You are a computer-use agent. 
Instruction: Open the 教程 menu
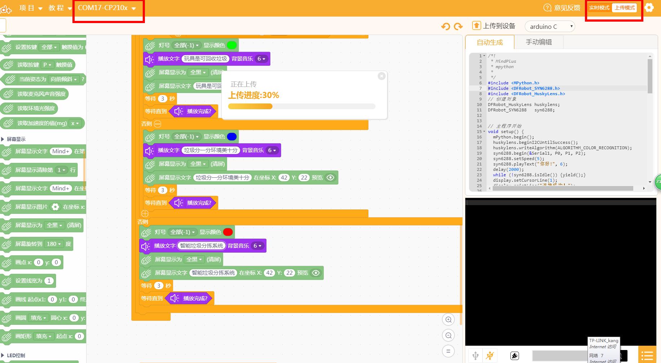point(60,8)
